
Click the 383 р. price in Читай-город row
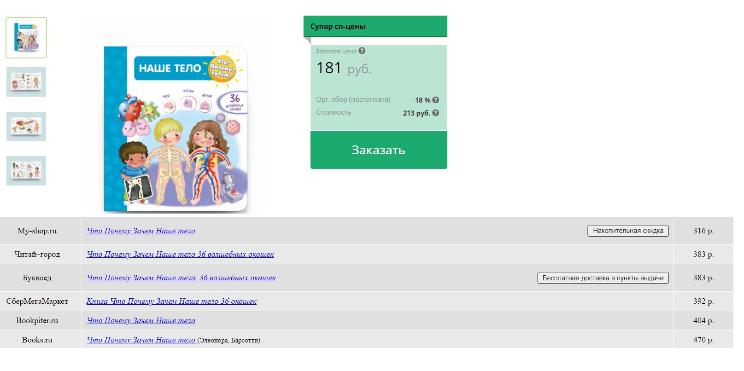[703, 255]
